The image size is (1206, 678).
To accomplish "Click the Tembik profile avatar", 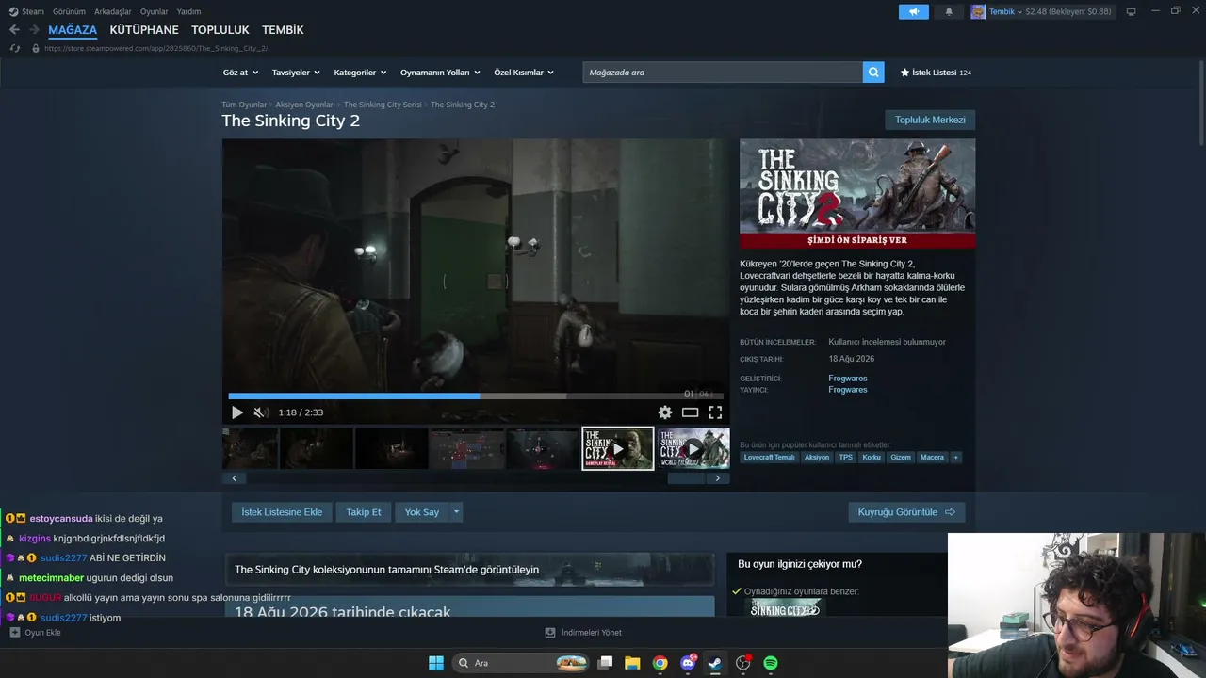I will click(x=978, y=12).
